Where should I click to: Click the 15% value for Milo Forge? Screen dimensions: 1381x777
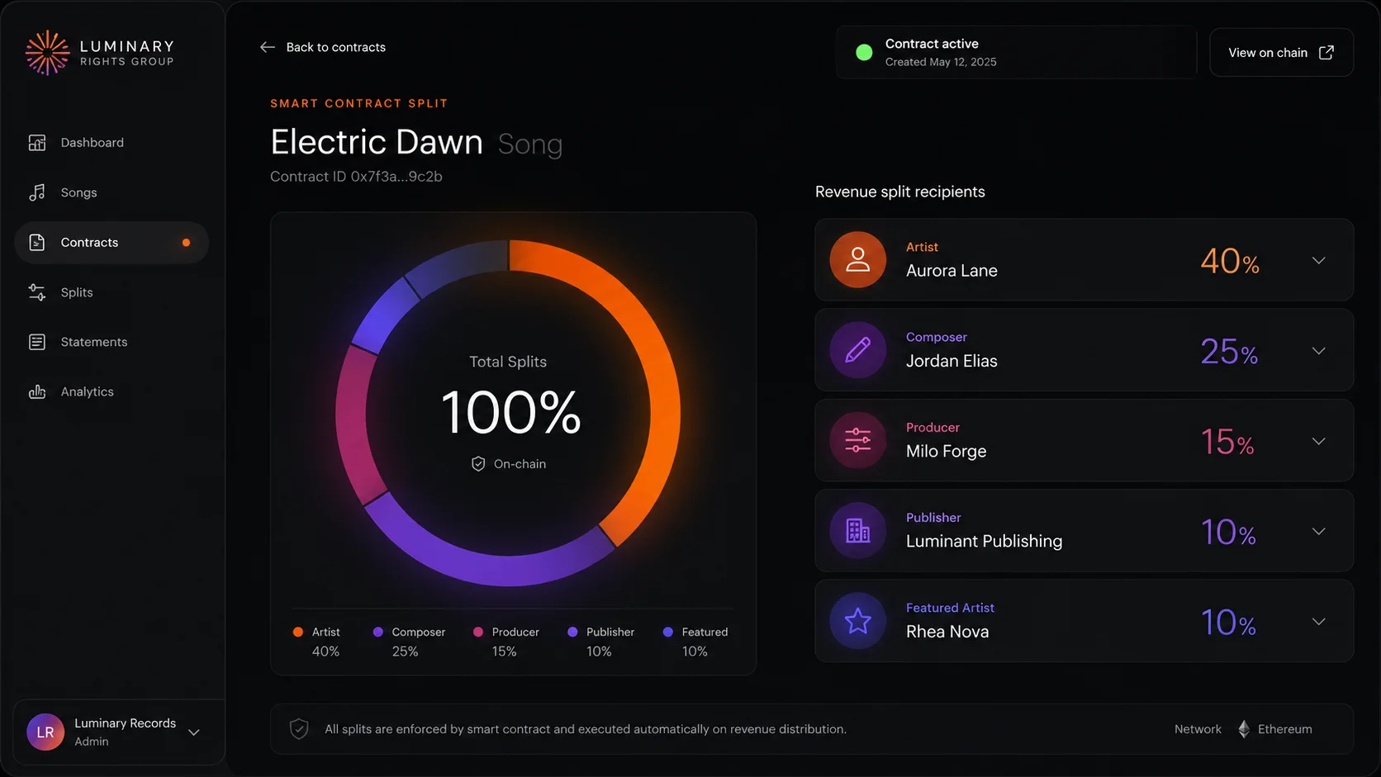coord(1227,442)
